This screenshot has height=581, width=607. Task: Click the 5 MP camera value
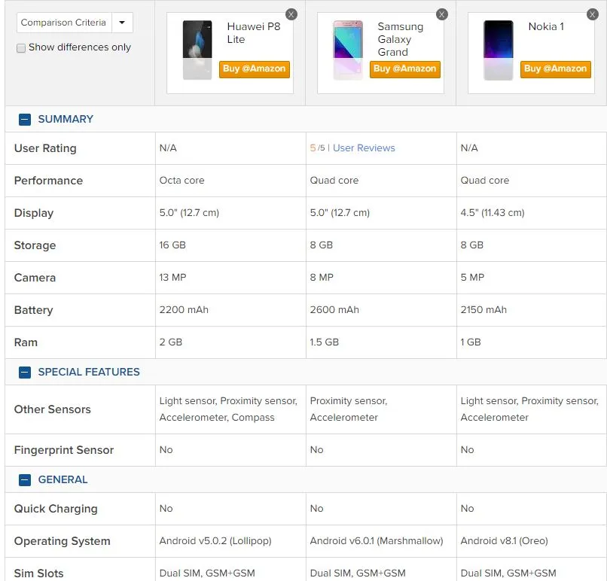point(472,278)
